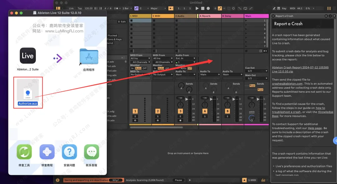Click the Why? button in status bar
Image resolution: width=337 pixels, height=184 pixels.
coord(115,180)
